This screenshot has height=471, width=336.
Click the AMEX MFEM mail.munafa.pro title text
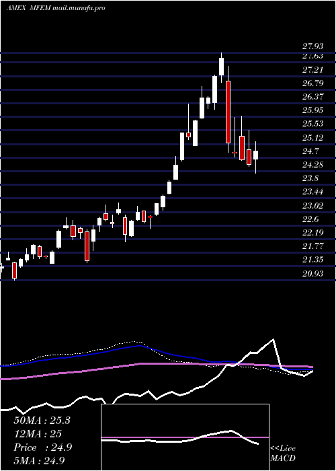point(56,8)
